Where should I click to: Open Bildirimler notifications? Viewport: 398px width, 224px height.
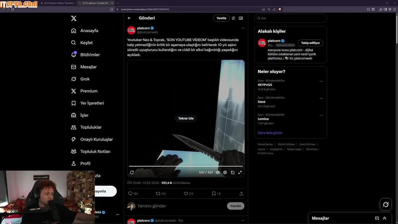(86, 55)
